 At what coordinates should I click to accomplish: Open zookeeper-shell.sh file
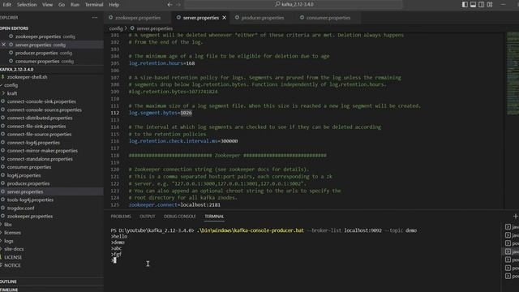click(27, 77)
